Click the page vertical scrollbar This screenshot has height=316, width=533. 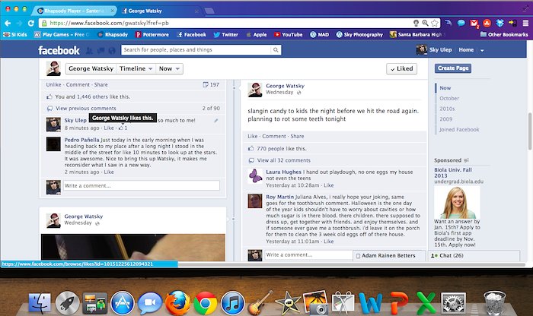[x=529, y=131]
